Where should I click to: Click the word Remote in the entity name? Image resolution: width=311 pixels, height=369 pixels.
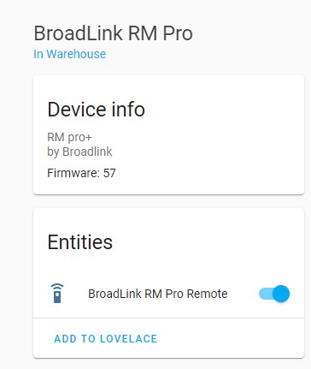tap(207, 294)
